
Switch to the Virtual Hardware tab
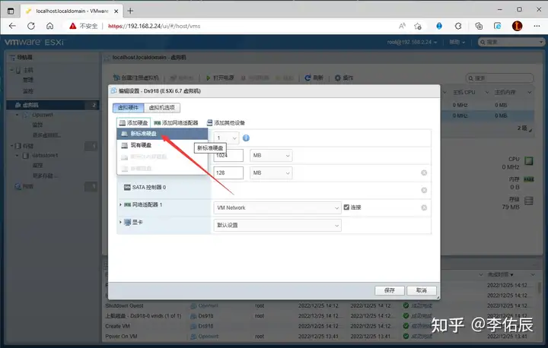(129, 107)
